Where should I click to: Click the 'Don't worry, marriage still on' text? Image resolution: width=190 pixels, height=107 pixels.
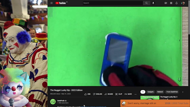[x=142, y=103]
